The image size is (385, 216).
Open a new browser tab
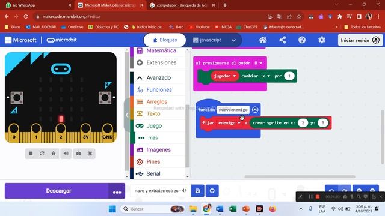[225, 5]
